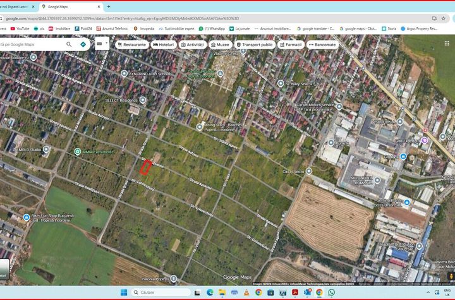Open the new tab plus button
The height and width of the screenshot is (300, 455).
tap(109, 7)
